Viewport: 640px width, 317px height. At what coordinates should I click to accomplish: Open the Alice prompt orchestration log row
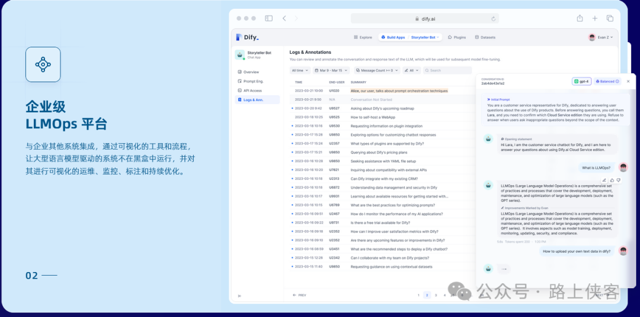[x=382, y=91]
